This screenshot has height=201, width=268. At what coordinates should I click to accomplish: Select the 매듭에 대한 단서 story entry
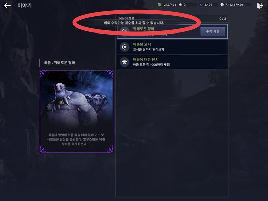(172, 62)
